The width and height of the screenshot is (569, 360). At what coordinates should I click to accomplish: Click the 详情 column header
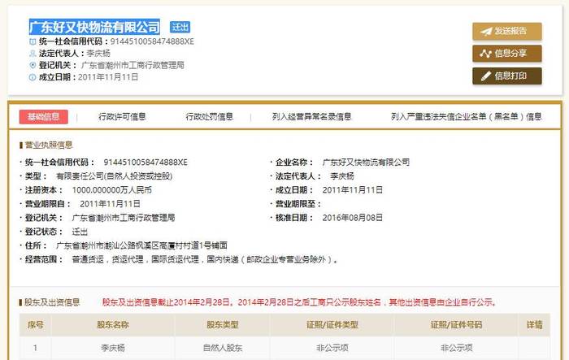pyautogui.click(x=534, y=324)
